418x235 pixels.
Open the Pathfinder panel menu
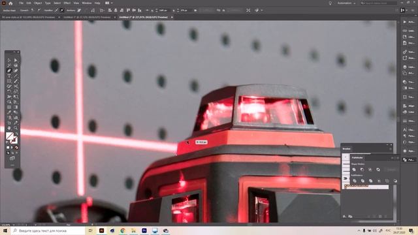pyautogui.click(x=398, y=158)
